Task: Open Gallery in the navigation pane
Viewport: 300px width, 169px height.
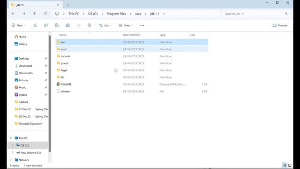Action: 21,44
